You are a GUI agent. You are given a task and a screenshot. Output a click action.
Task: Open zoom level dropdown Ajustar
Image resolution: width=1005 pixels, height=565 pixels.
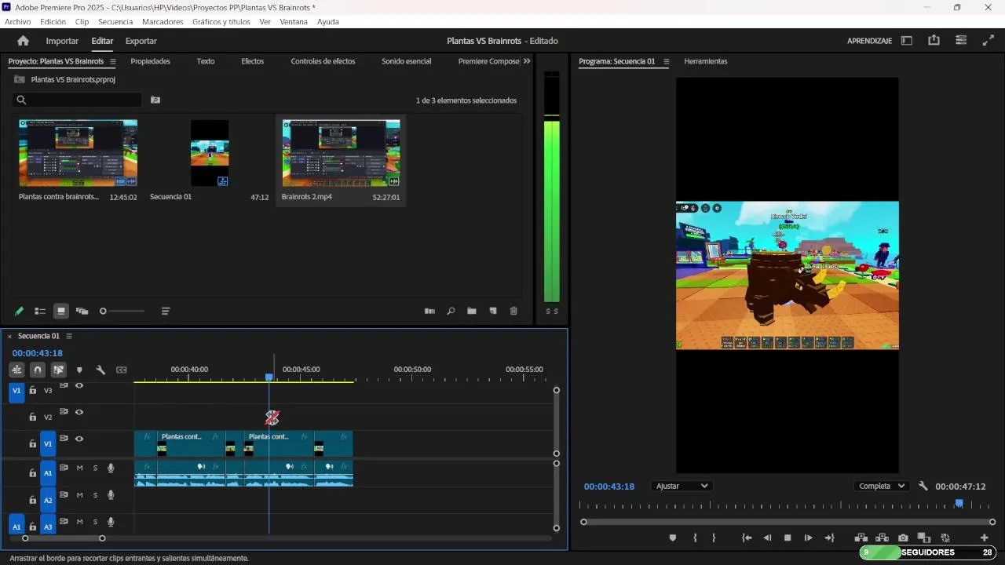click(682, 486)
